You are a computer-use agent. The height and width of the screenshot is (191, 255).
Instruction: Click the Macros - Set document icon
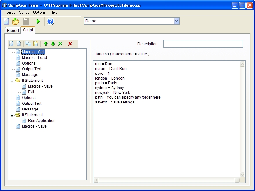pos(18,52)
